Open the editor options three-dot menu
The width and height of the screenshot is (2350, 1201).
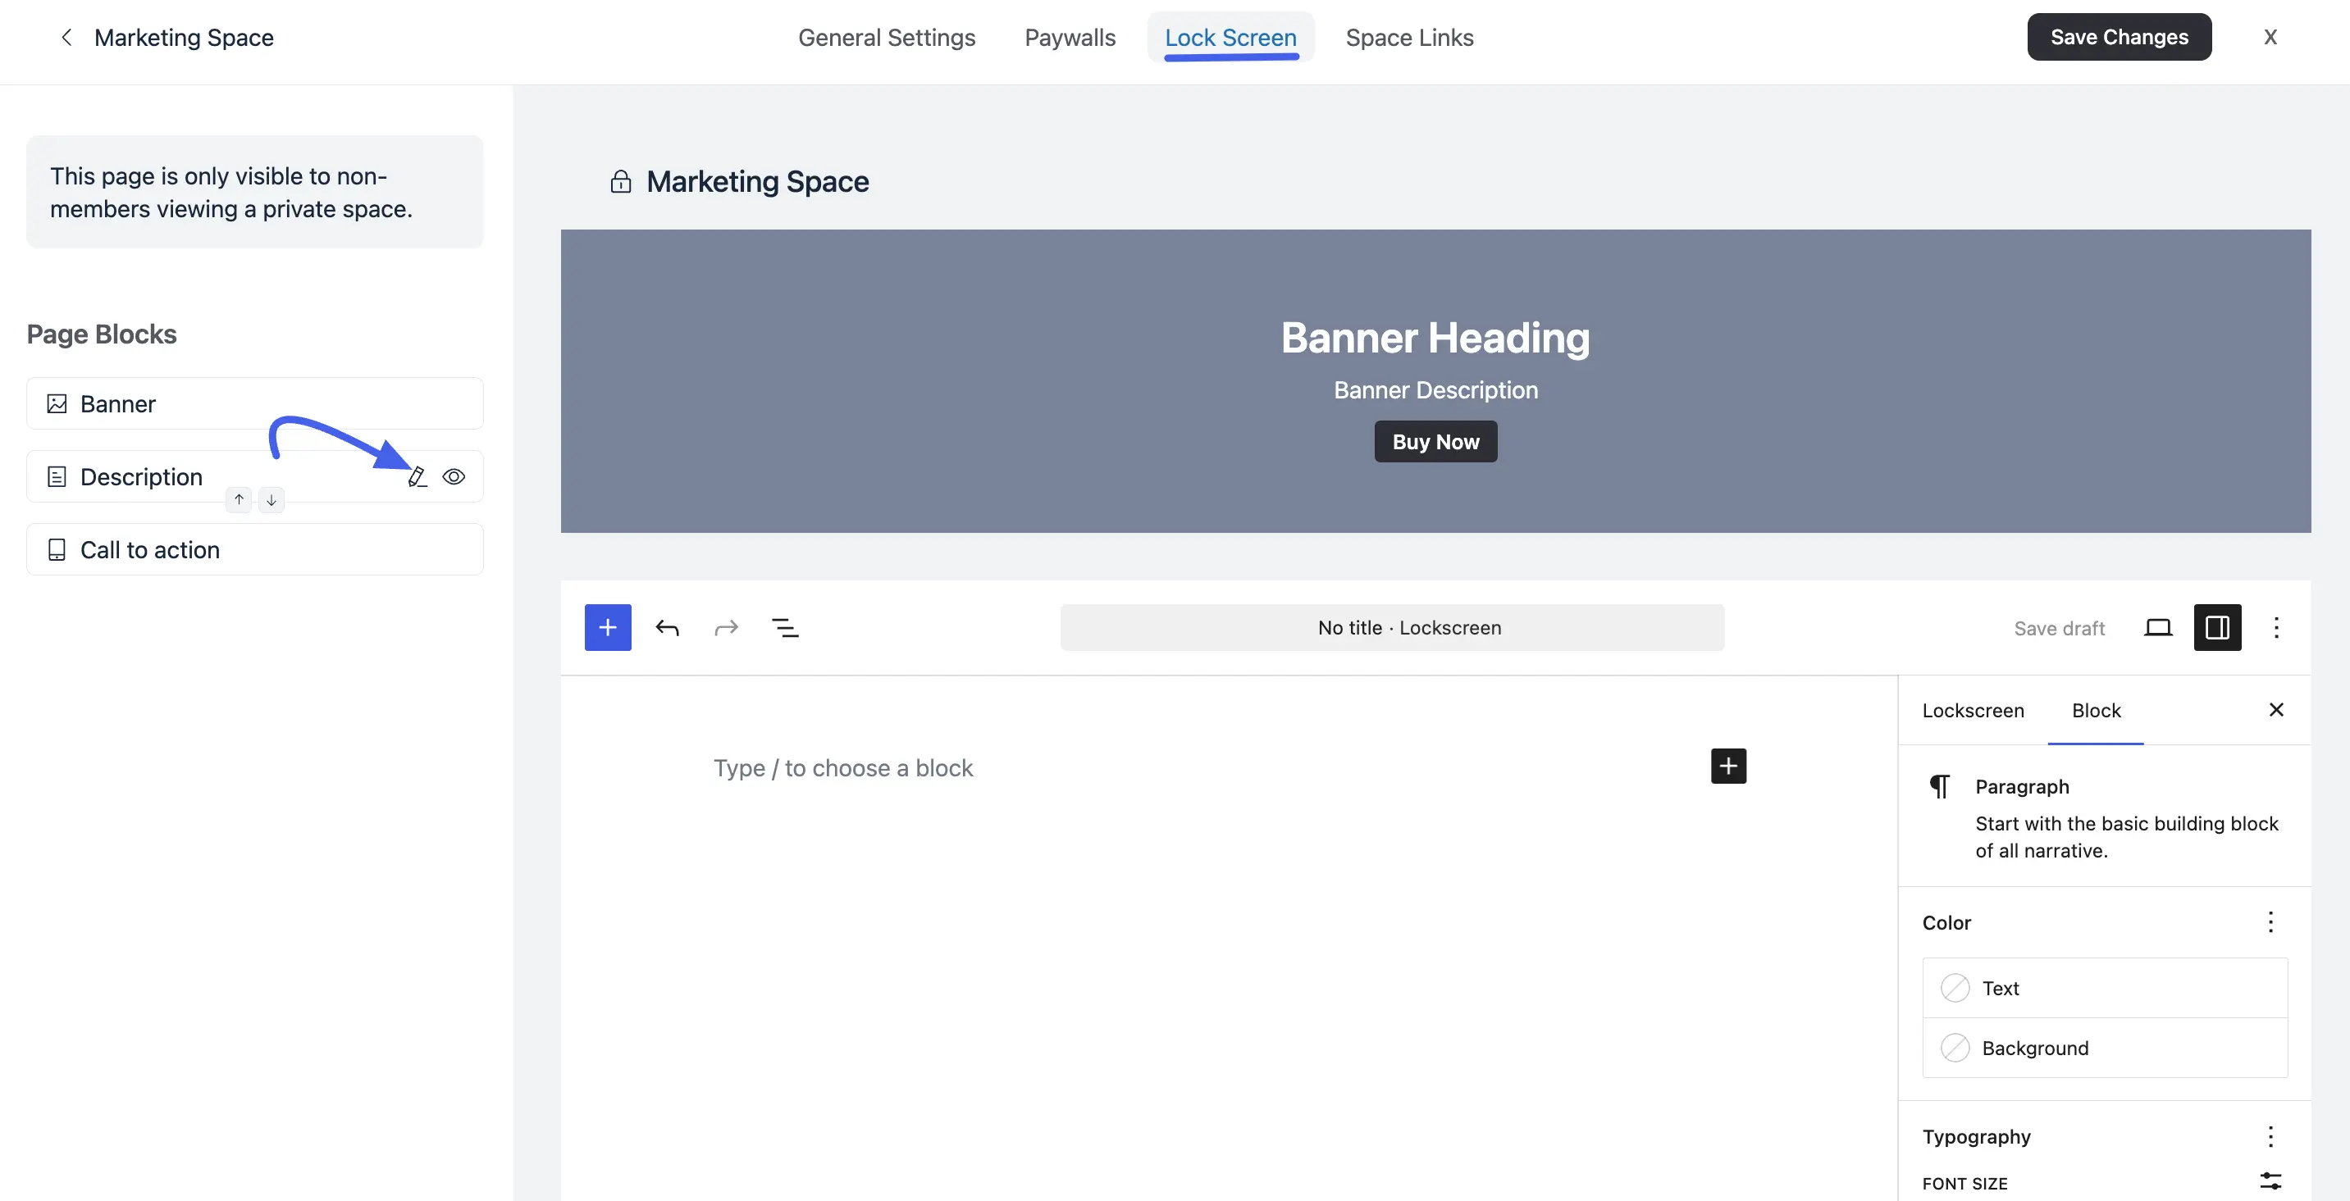pyautogui.click(x=2275, y=627)
